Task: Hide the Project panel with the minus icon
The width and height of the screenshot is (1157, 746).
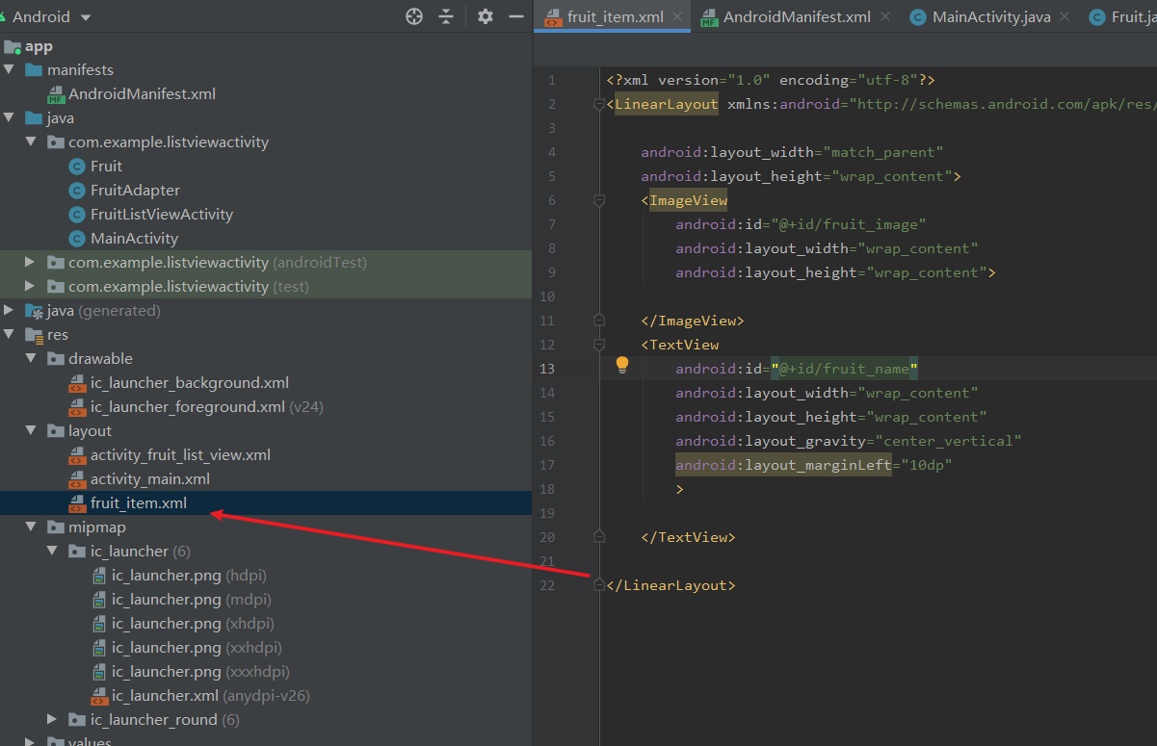Action: point(515,16)
